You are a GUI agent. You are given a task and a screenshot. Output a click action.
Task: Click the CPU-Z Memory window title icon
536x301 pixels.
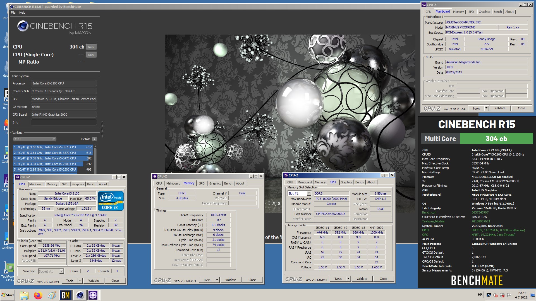tap(155, 176)
